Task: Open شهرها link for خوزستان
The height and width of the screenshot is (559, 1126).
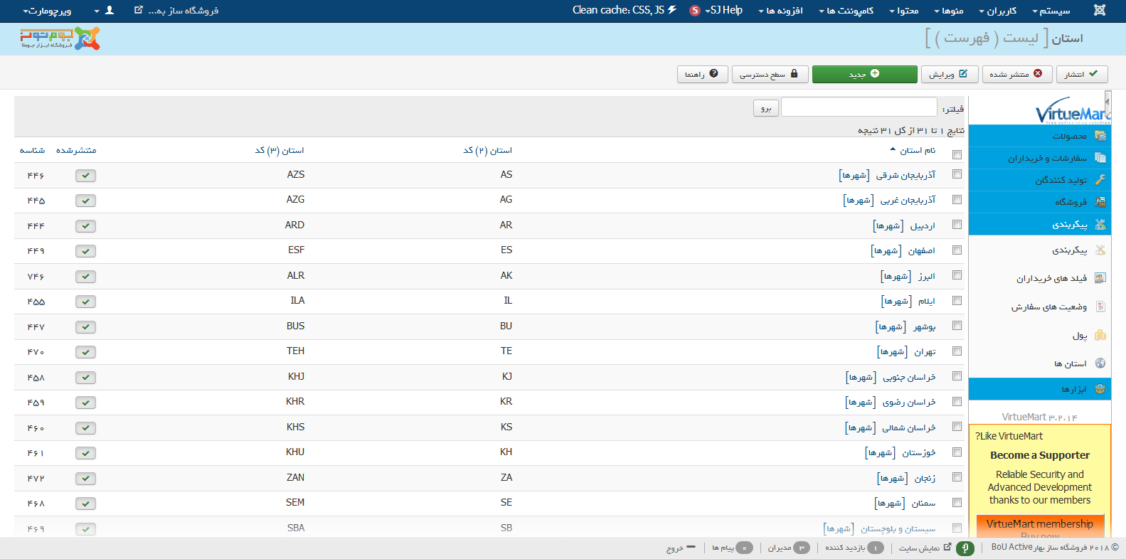Action: click(880, 453)
